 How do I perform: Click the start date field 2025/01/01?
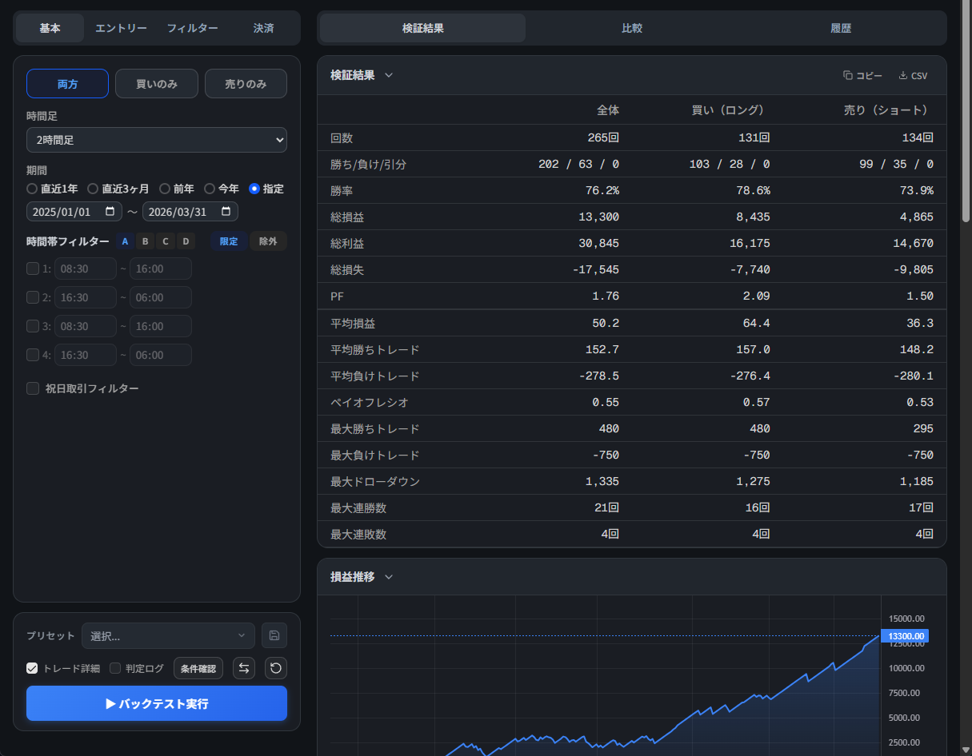[74, 211]
